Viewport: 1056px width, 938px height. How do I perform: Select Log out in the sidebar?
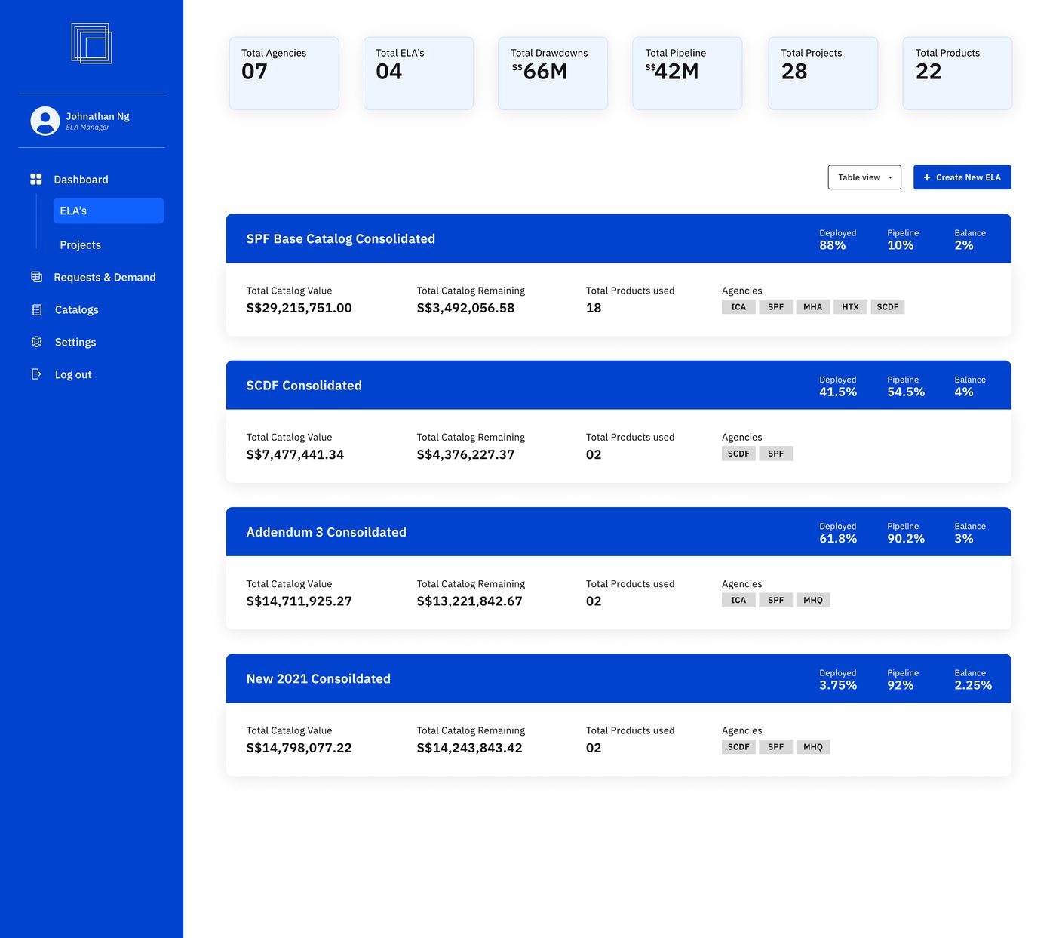[x=73, y=375]
